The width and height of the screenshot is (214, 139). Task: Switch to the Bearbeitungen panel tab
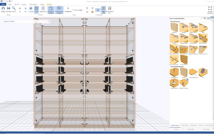coord(175,125)
